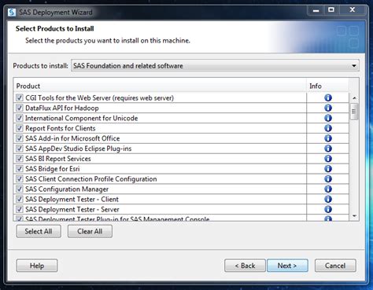
Task: Open info icon for Report Fonts for Clients
Action: (x=328, y=128)
